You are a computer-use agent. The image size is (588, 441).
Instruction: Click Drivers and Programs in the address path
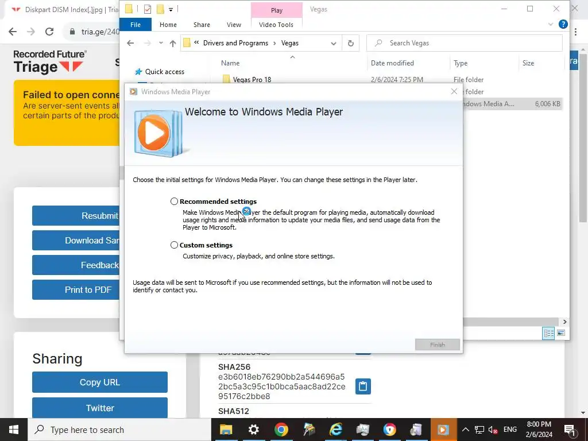pyautogui.click(x=235, y=43)
